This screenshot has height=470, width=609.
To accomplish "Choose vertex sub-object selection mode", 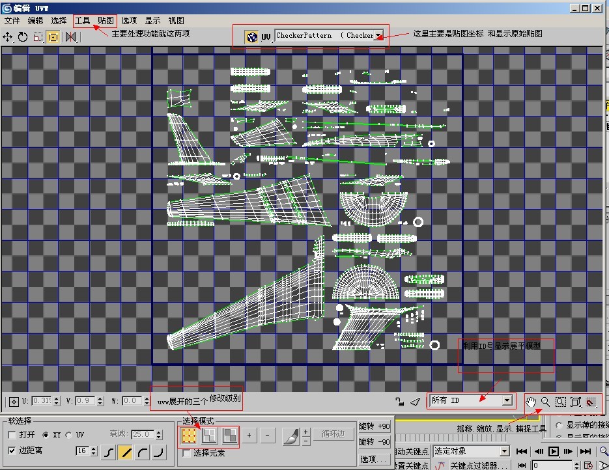I will [189, 435].
